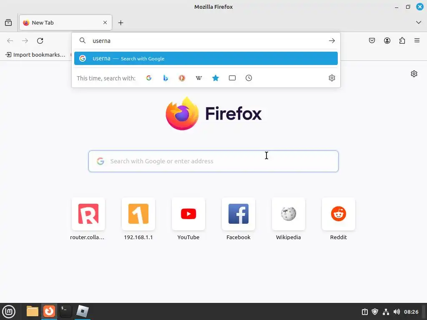Image resolution: width=427 pixels, height=320 pixels.
Task: Click the address bar text 'userna'
Action: tap(102, 41)
